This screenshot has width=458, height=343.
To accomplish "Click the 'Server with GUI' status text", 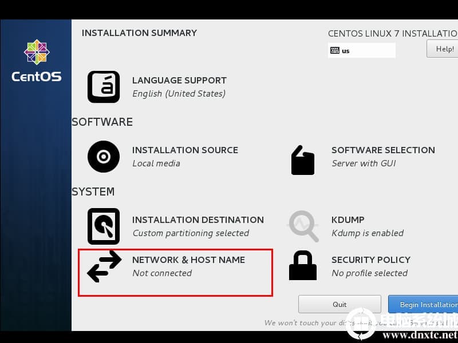I will pos(364,163).
